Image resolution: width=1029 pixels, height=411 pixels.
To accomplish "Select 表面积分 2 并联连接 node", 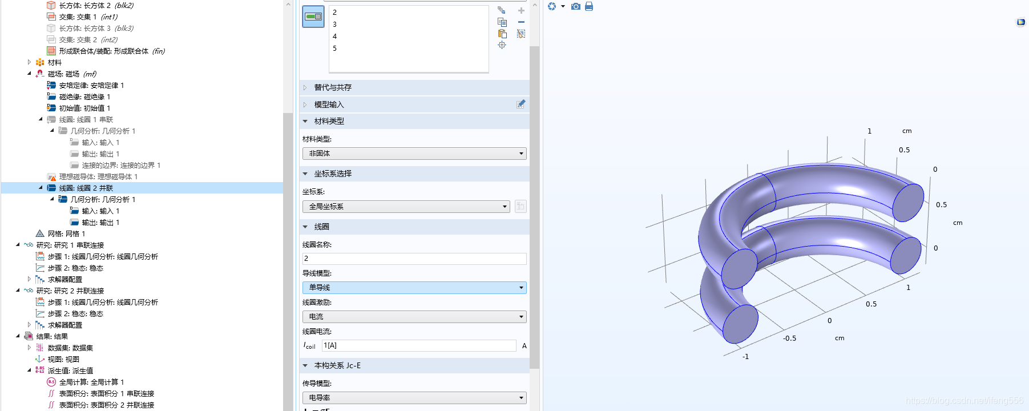I will (x=100, y=405).
